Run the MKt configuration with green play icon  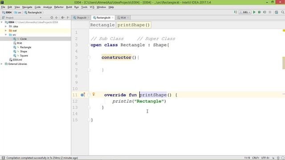[x=254, y=12]
